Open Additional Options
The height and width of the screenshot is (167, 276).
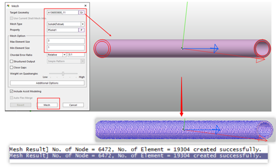coord(47,83)
